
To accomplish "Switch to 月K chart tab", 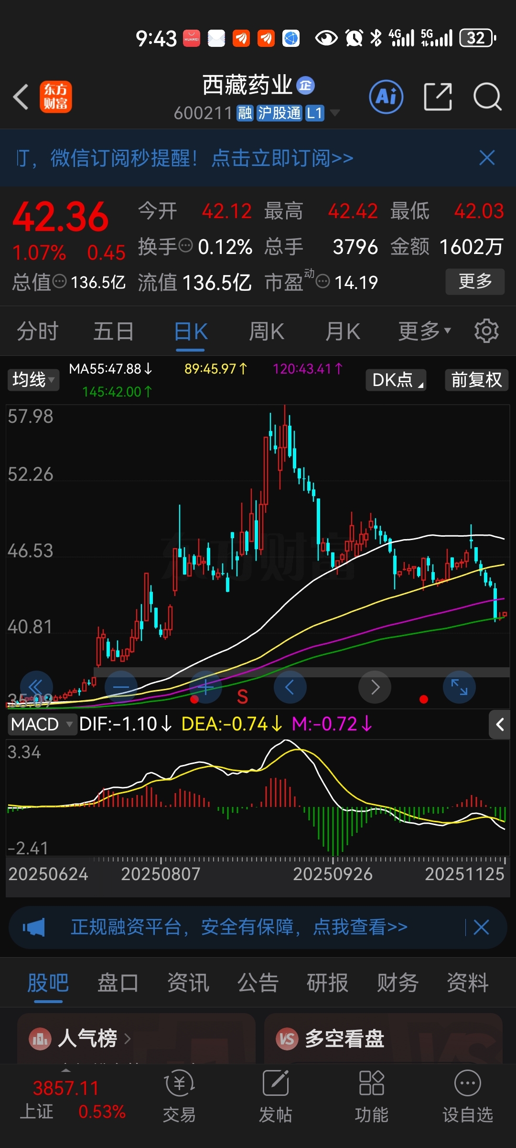I will pyautogui.click(x=342, y=331).
